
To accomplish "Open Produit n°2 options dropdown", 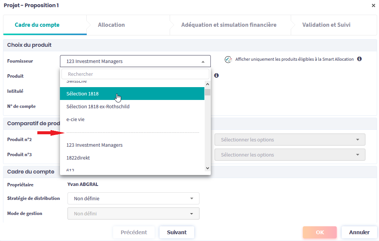I will pos(290,140).
